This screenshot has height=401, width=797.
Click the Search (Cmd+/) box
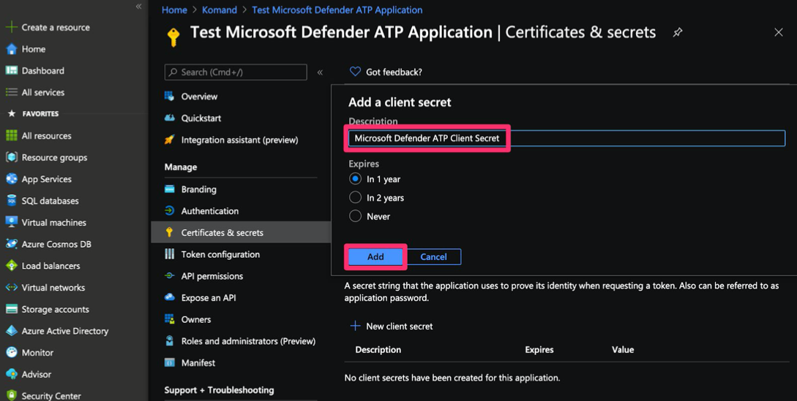(236, 72)
